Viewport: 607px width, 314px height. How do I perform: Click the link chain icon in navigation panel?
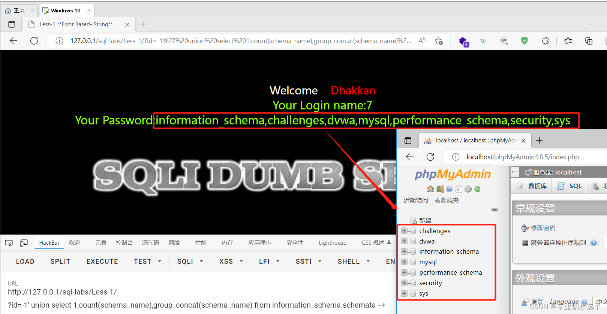click(x=495, y=210)
